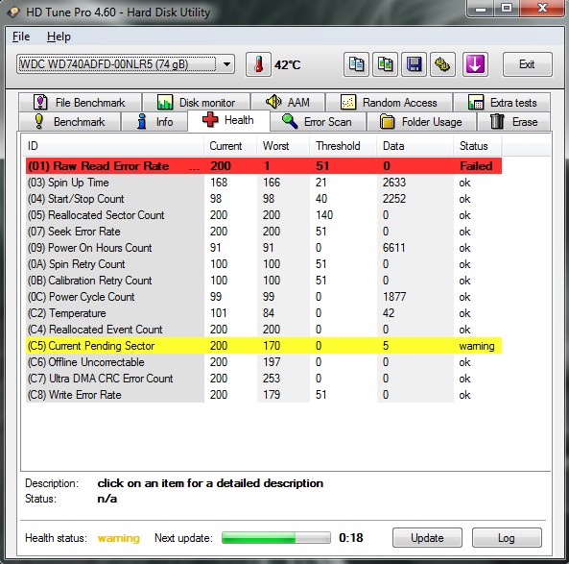
Task: Click the Threshold column header
Action: tap(343, 146)
